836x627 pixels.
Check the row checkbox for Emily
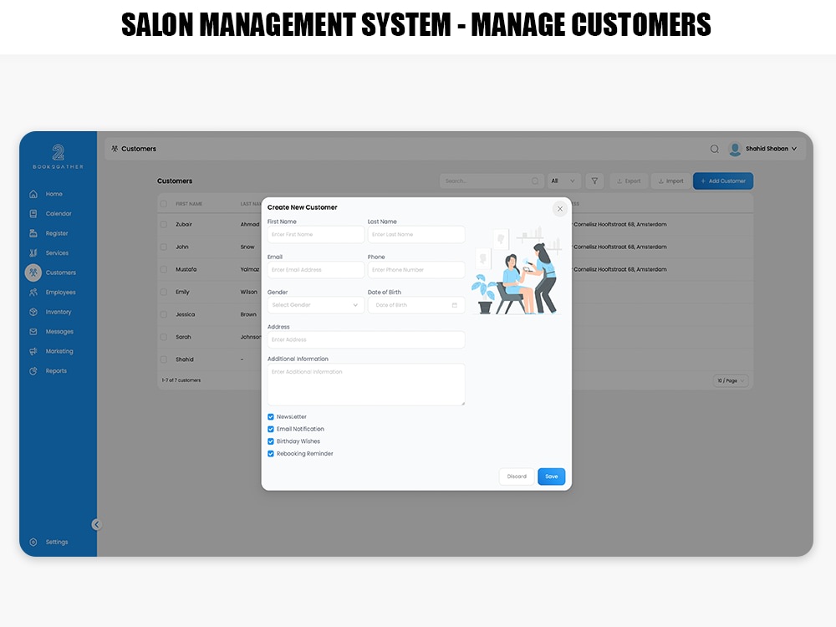pyautogui.click(x=164, y=292)
